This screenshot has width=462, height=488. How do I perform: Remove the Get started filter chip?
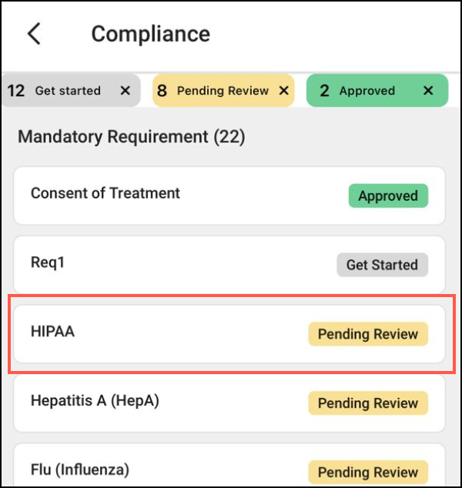coord(126,91)
